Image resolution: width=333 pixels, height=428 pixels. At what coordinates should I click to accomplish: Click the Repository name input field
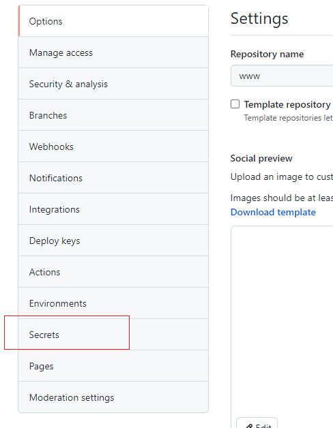[282, 76]
